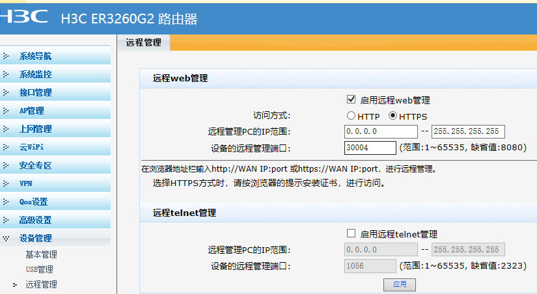This screenshot has height=294, width=537.
Task: Click the 选择HTTPS方式时 certificate note
Action: 269,183
